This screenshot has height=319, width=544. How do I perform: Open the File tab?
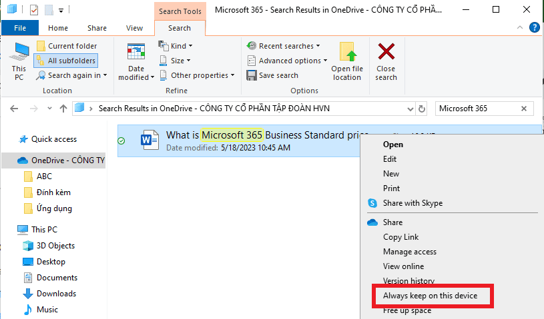pyautogui.click(x=20, y=28)
